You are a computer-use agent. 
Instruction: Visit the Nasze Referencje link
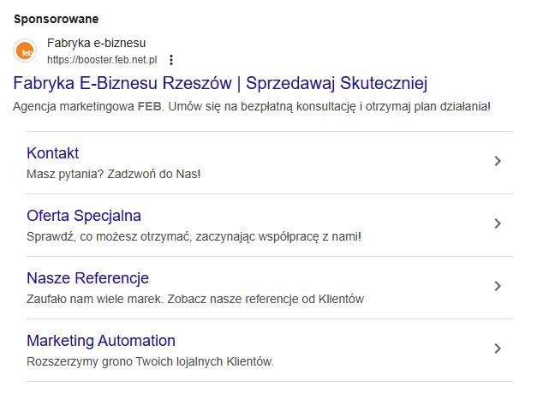87,278
